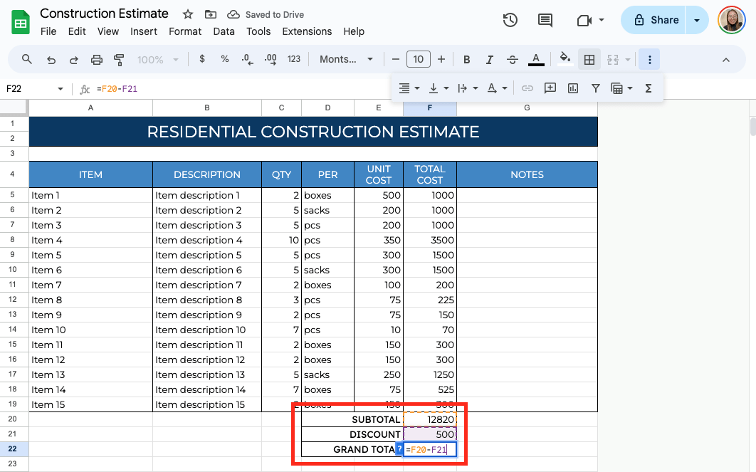756x472 pixels.
Task: Toggle strikethrough formatting
Action: tap(512, 60)
